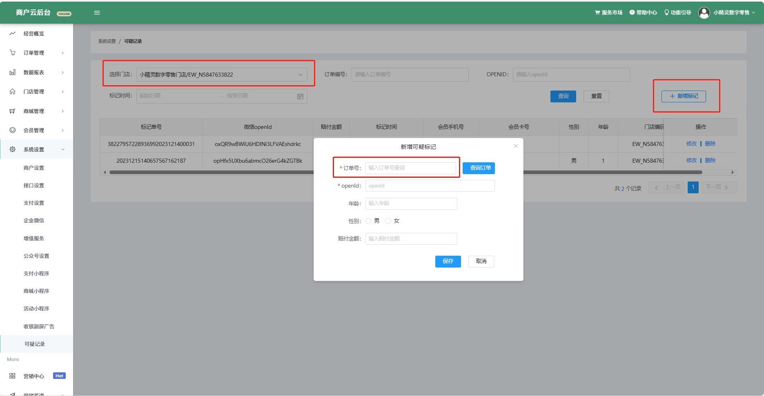Viewport: 764px width, 396px height.
Task: Open 商城小程序 in the sidebar
Action: point(36,291)
